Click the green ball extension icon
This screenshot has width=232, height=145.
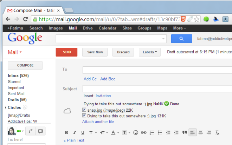[206, 19]
